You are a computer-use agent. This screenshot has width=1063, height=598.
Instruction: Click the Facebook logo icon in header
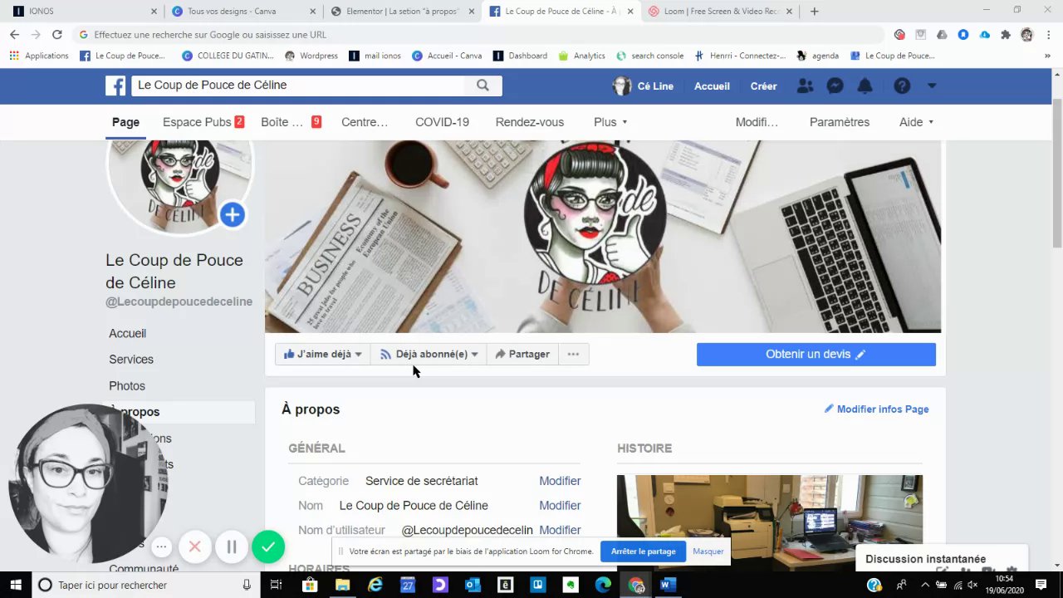tap(115, 86)
